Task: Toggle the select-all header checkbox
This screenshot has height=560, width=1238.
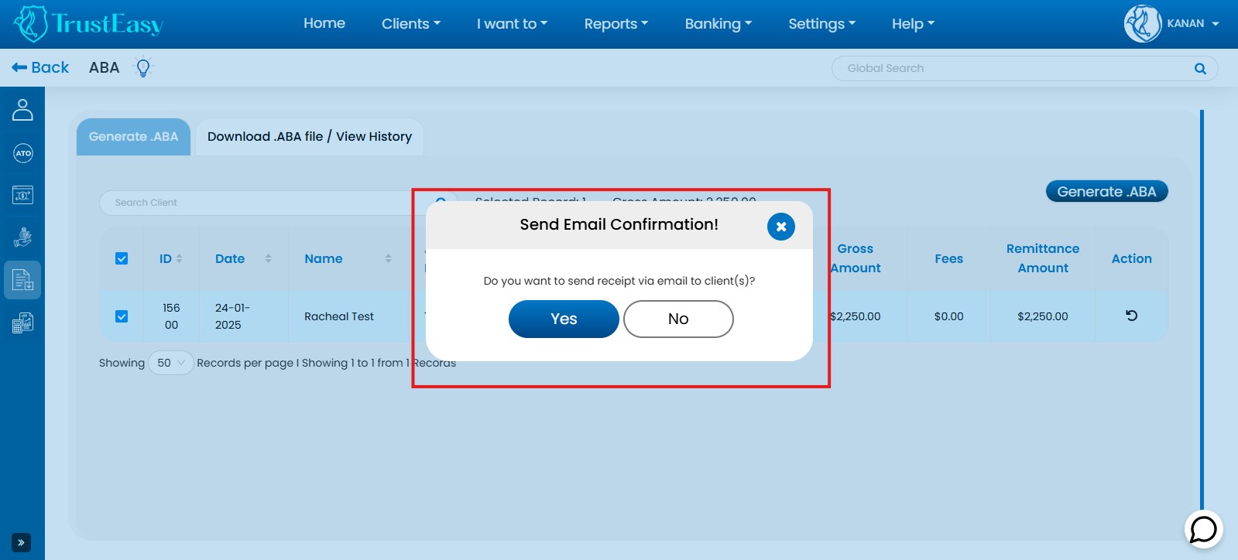Action: (122, 258)
